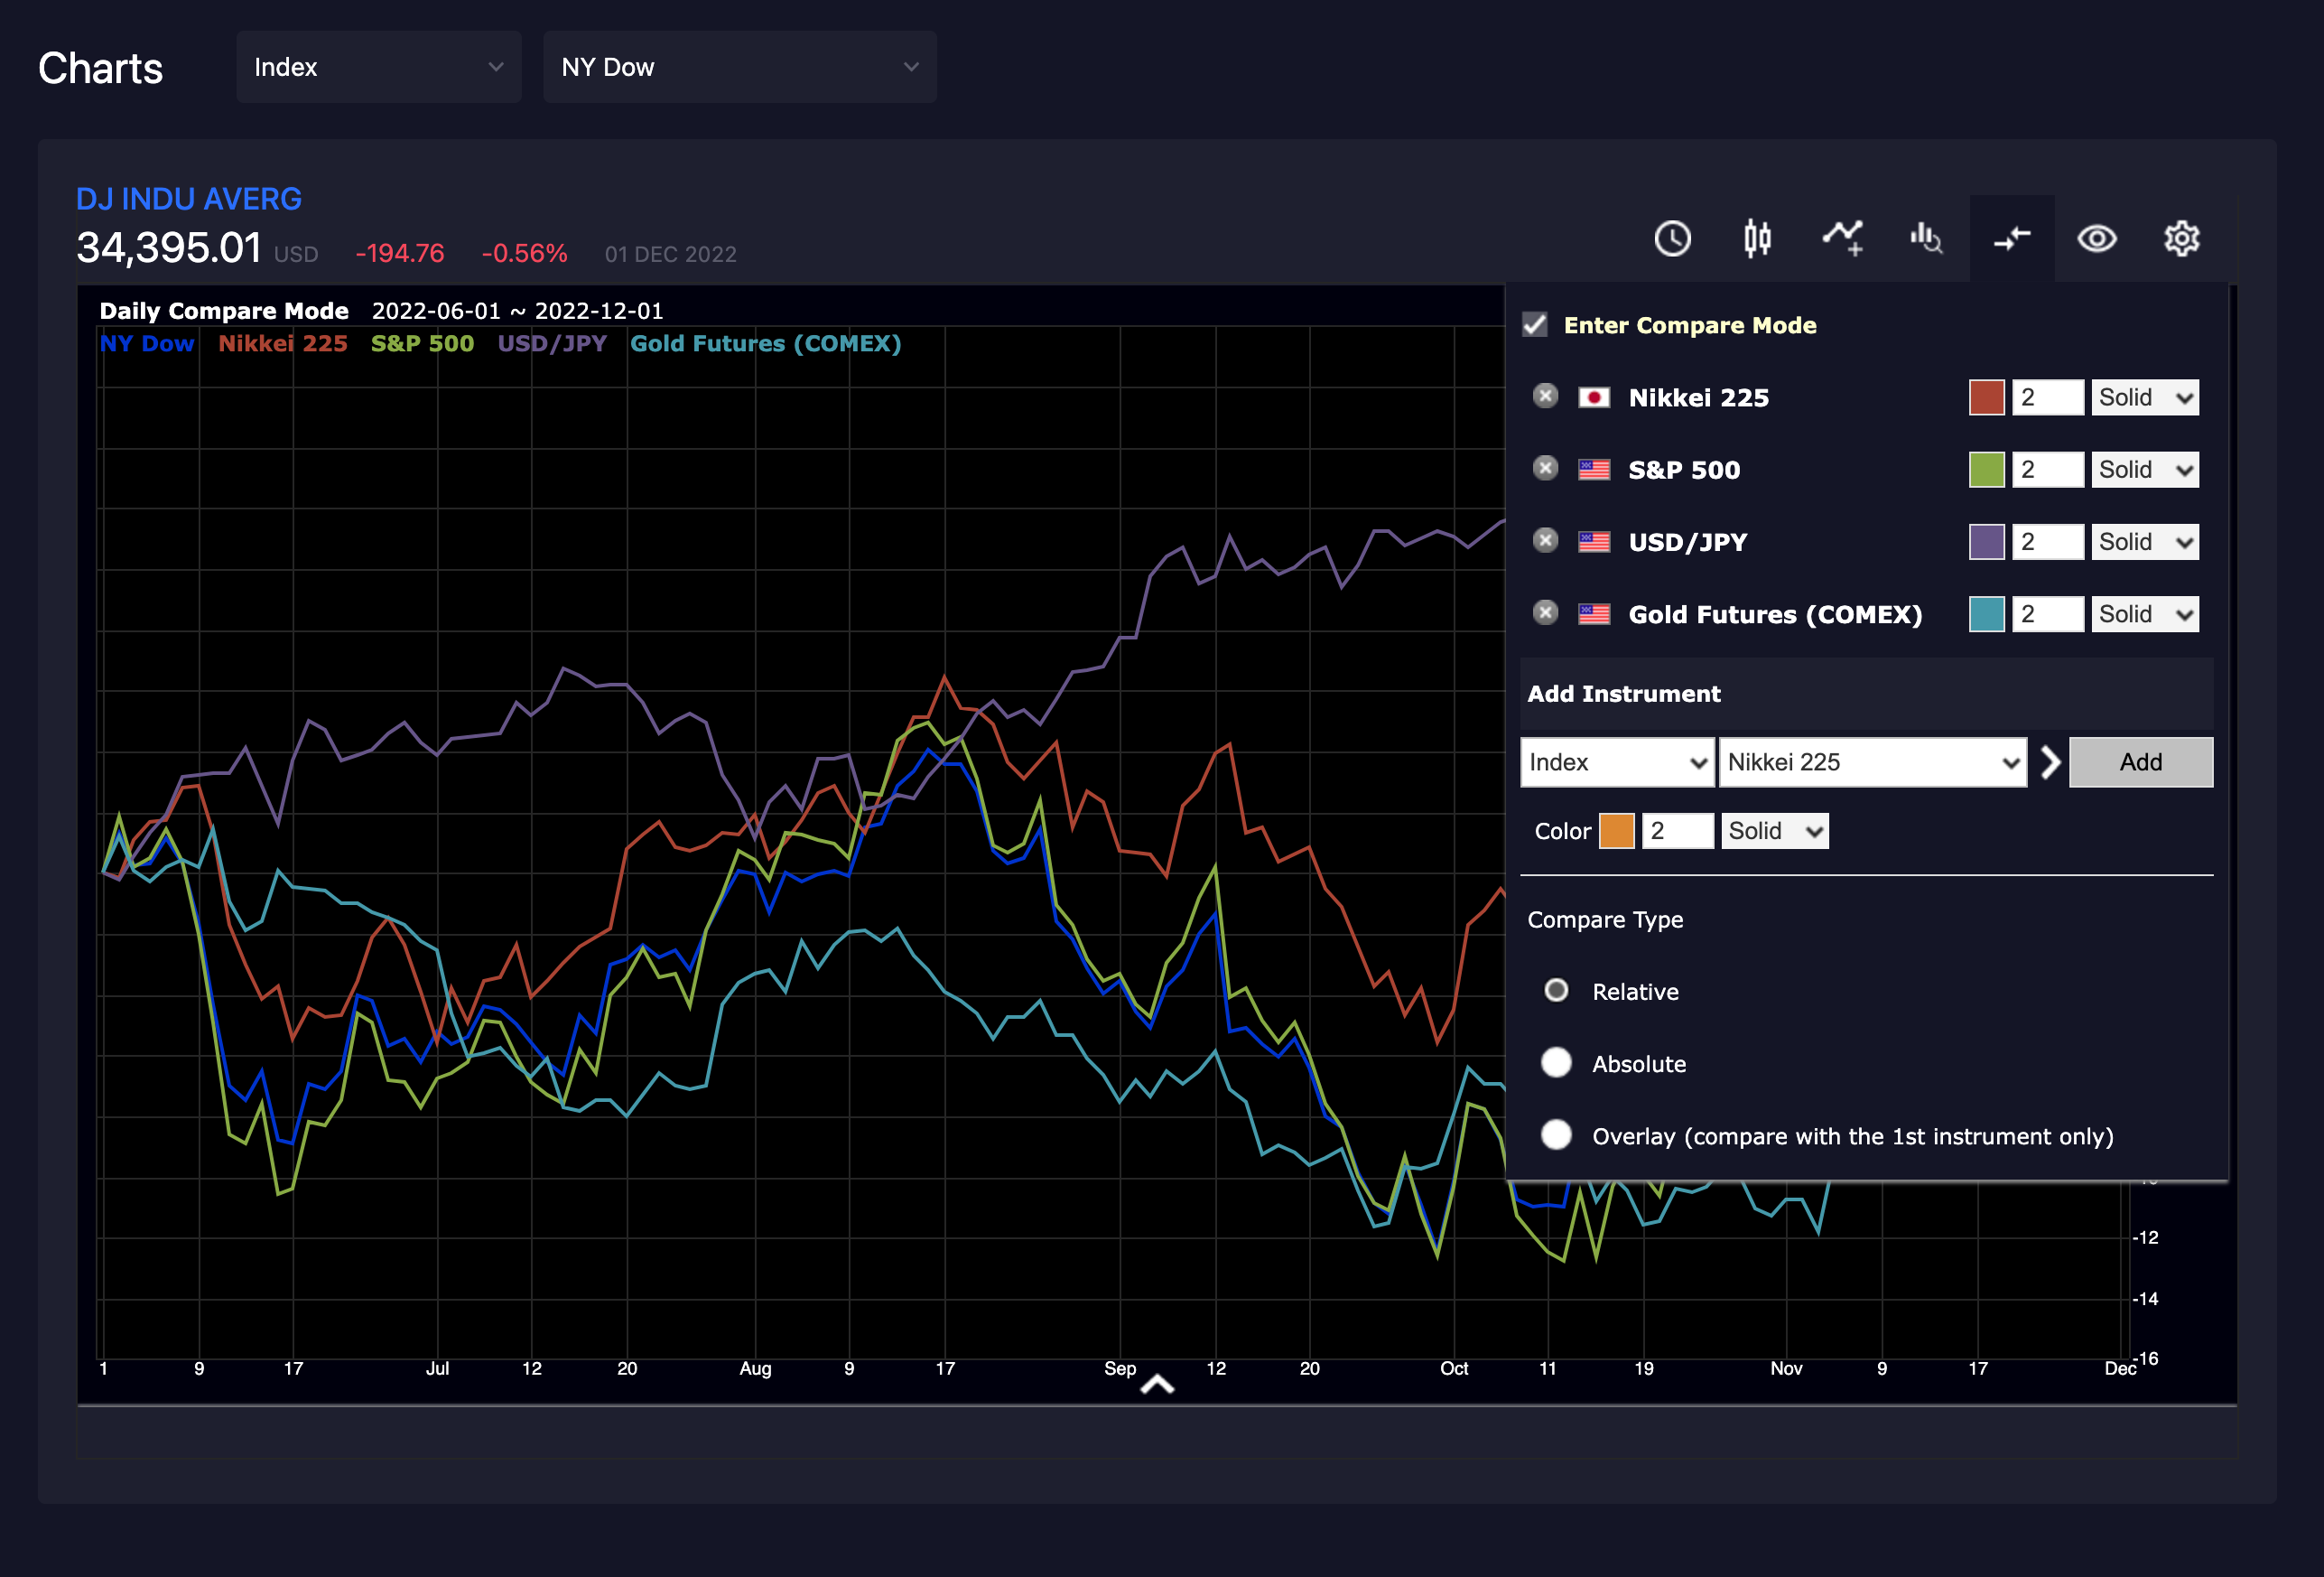Open Nikkei 225 line style dropdown
The width and height of the screenshot is (2324, 1577).
pos(2145,397)
